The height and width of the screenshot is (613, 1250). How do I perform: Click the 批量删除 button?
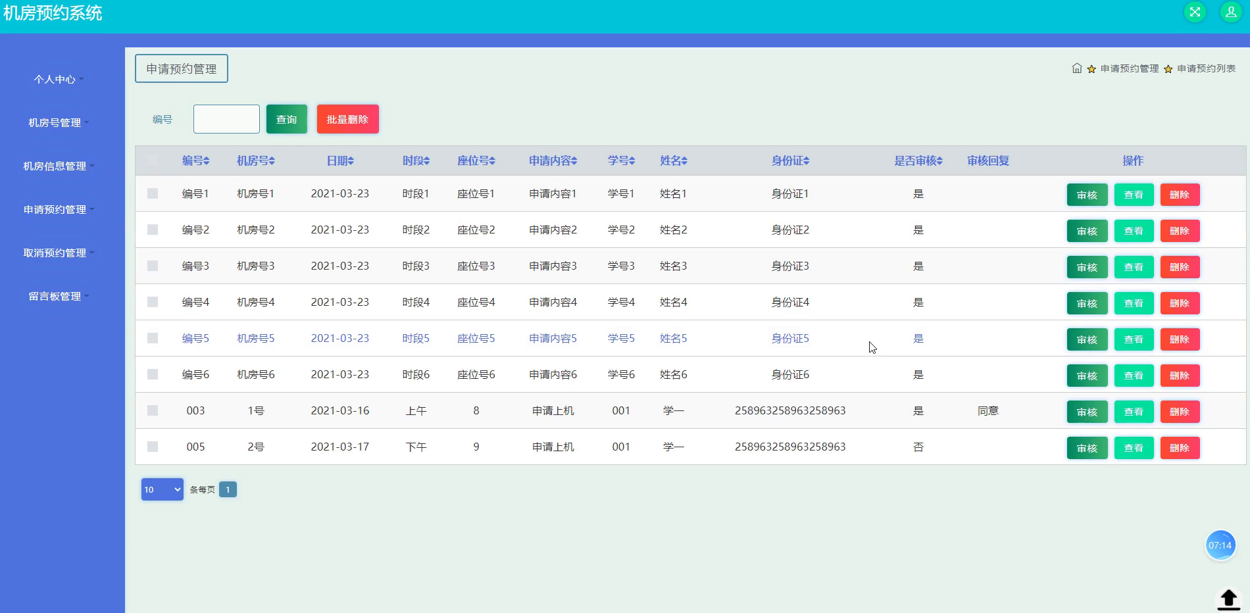coord(347,119)
